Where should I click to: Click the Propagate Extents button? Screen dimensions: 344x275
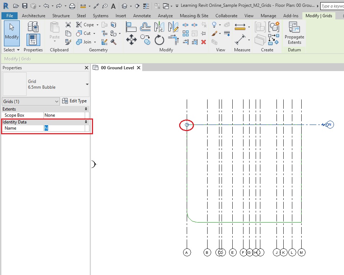pyautogui.click(x=294, y=33)
